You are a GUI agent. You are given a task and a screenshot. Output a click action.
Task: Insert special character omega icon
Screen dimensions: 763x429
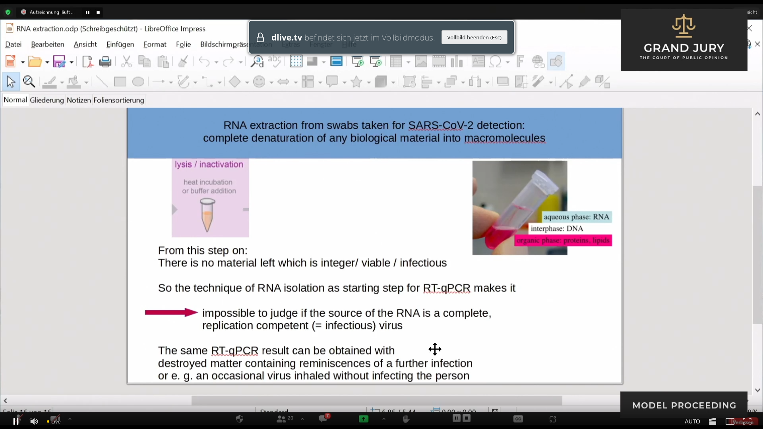tap(496, 62)
